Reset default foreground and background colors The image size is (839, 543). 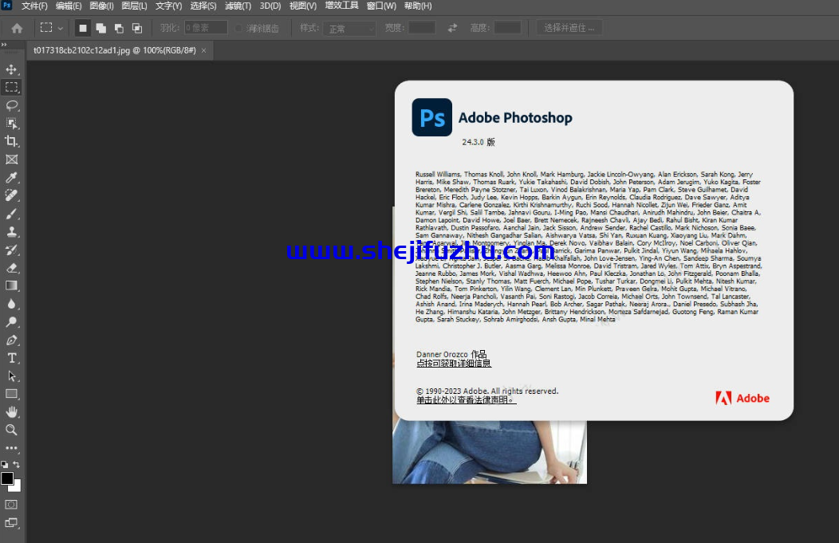tap(5, 464)
